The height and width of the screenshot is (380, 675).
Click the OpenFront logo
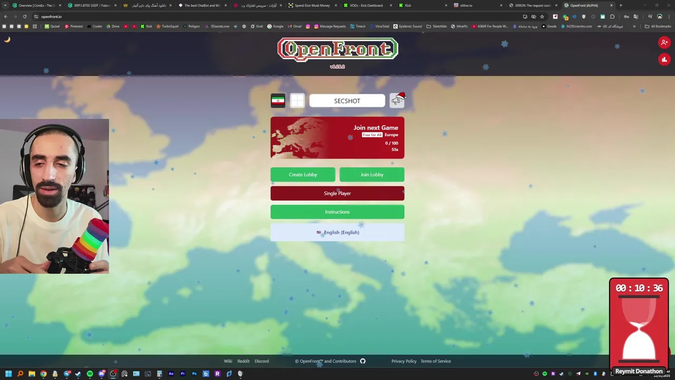coord(337,49)
